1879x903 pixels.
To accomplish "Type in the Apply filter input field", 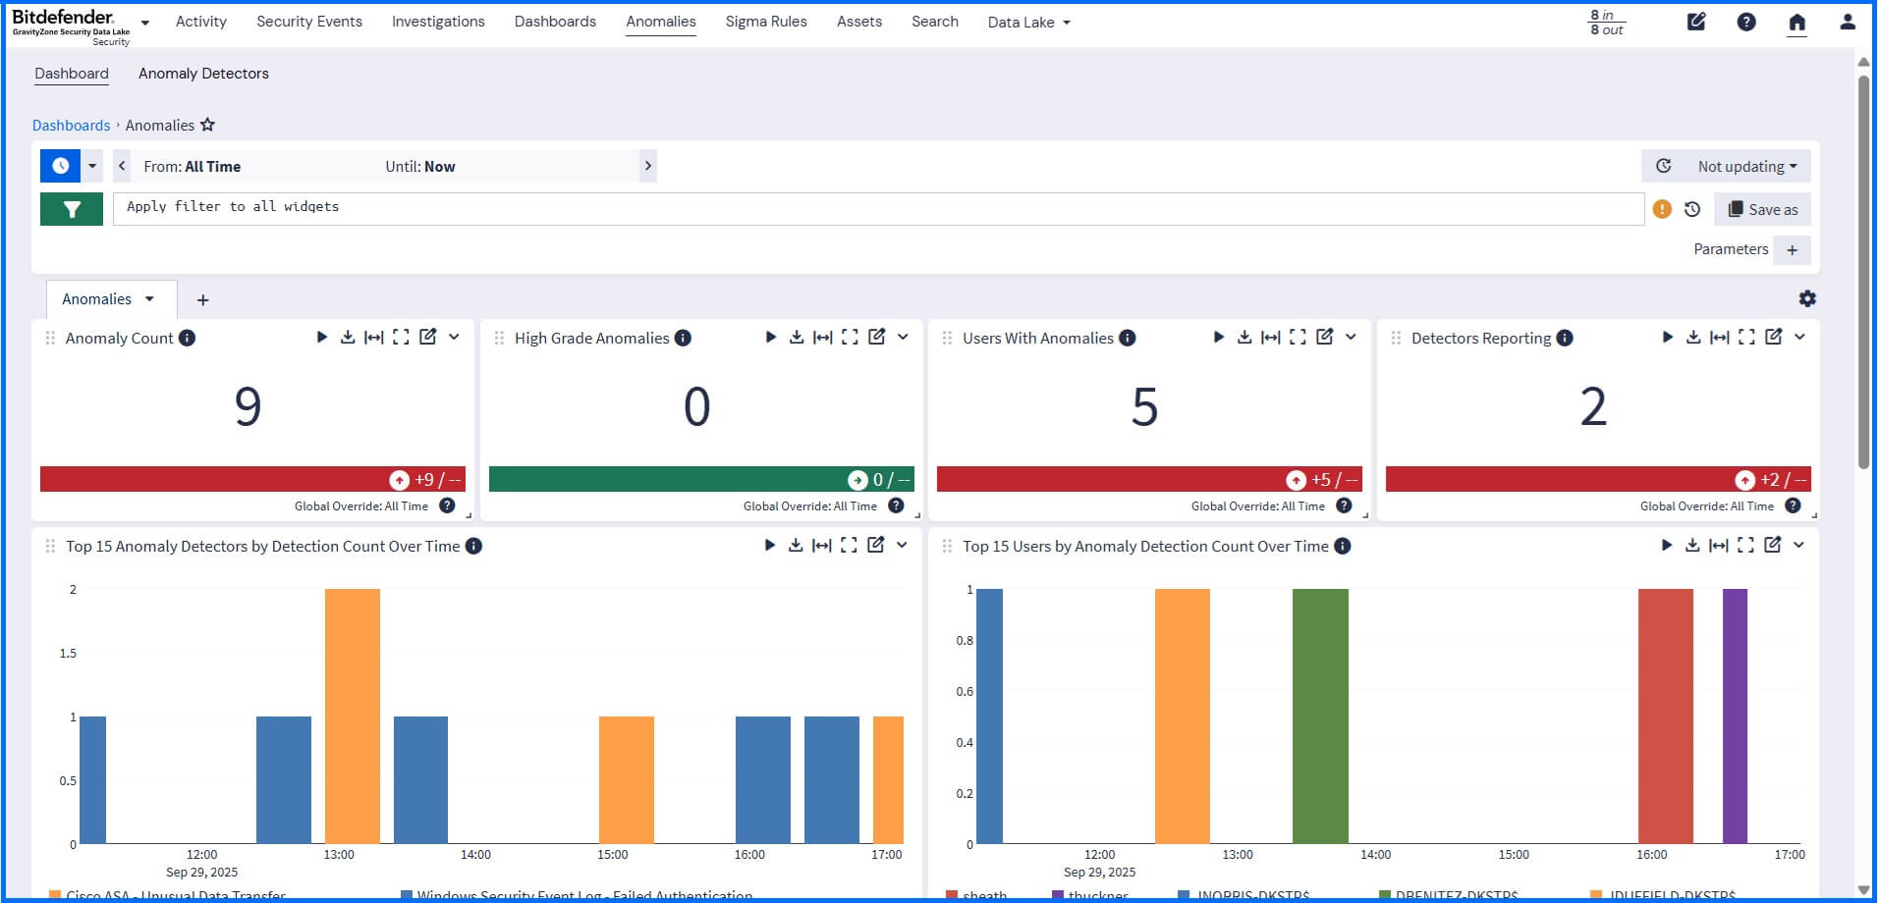I will 589,207.
